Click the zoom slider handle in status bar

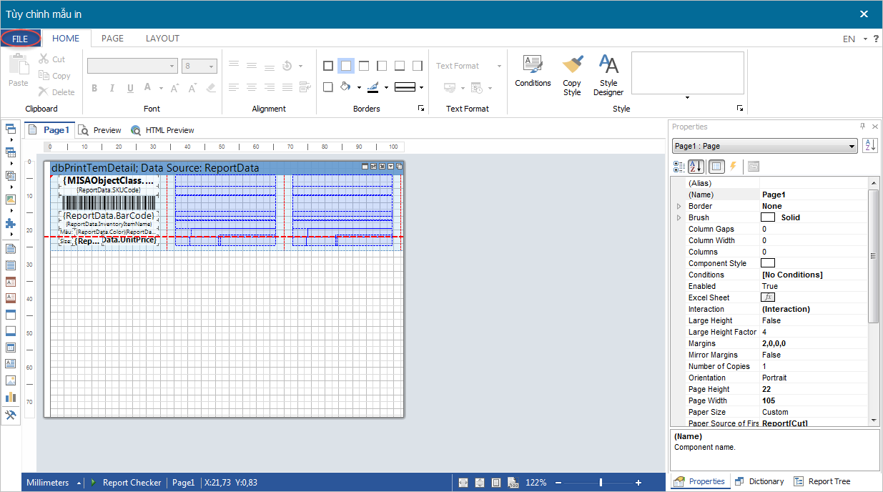[601, 483]
